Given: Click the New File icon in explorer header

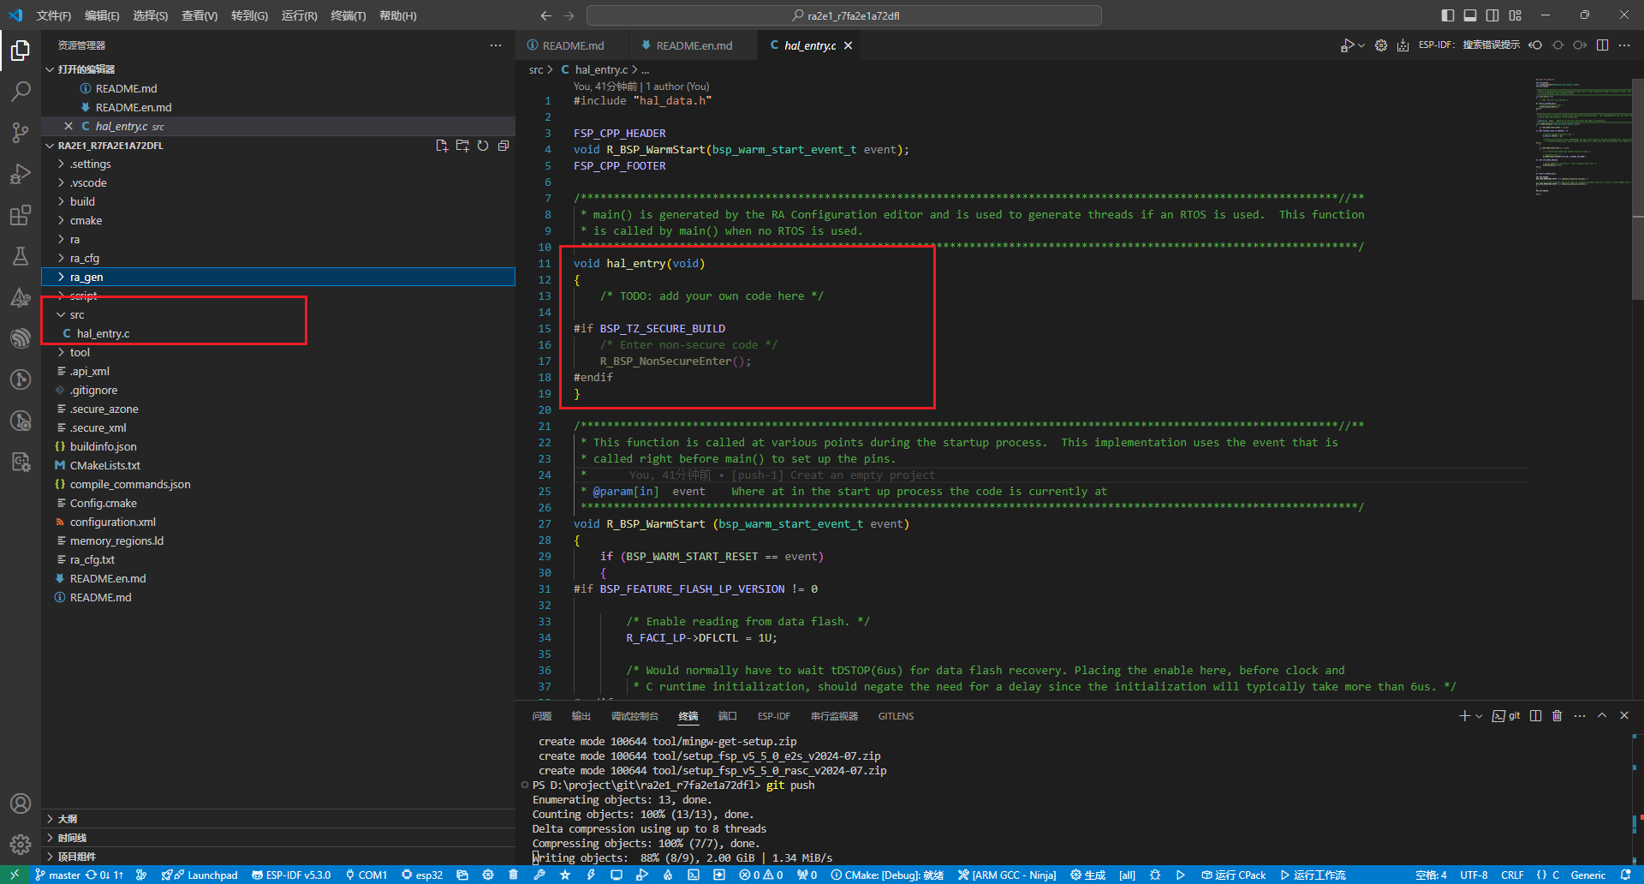Looking at the screenshot, I should [x=442, y=146].
